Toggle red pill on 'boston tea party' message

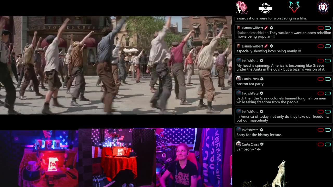click(x=321, y=79)
